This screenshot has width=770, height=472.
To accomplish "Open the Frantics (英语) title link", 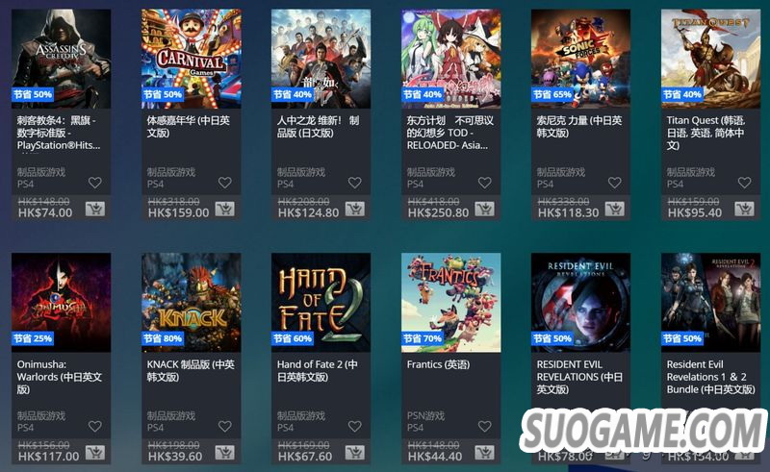I will (438, 364).
